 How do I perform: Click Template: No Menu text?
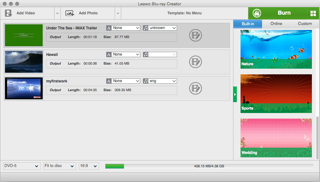[184, 13]
